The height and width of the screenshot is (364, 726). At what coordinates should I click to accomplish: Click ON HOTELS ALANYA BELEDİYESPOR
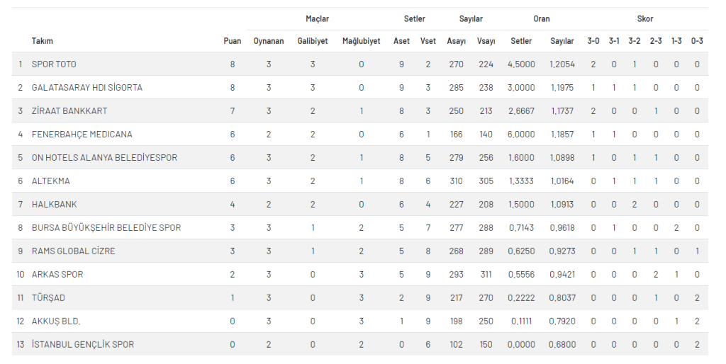[x=104, y=158]
